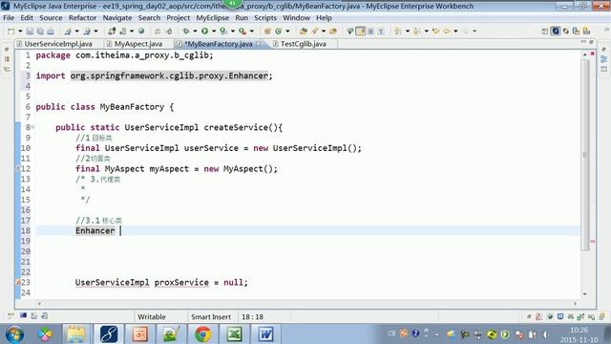Toggle Mark Occurrences highlighted button
Viewport: 611px width, 344px height.
point(361,32)
